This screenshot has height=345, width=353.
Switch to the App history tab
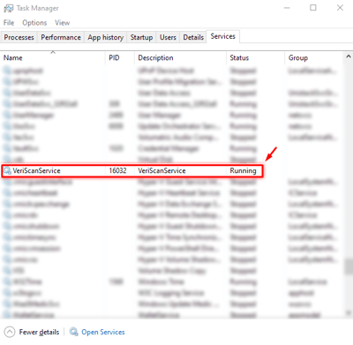[105, 37]
